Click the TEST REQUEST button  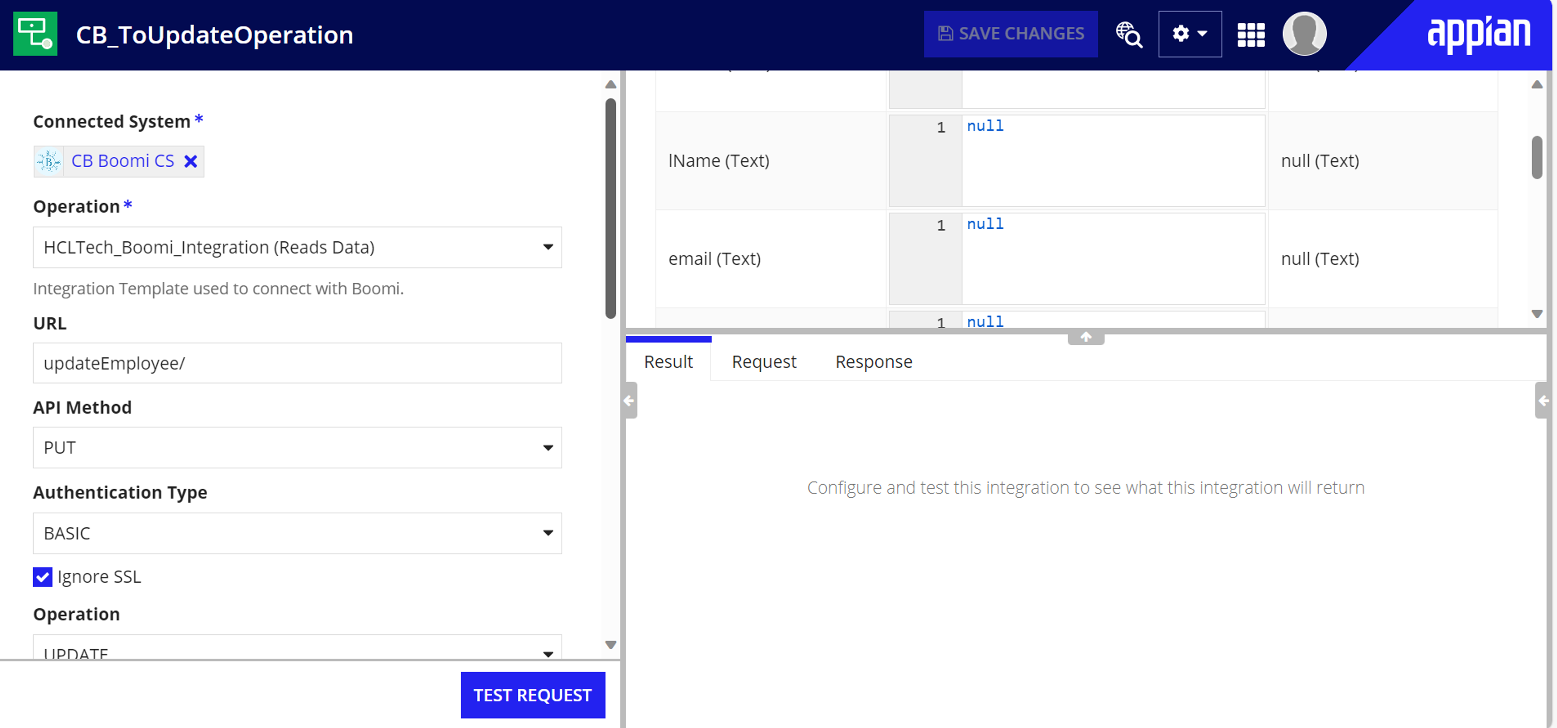click(x=532, y=695)
